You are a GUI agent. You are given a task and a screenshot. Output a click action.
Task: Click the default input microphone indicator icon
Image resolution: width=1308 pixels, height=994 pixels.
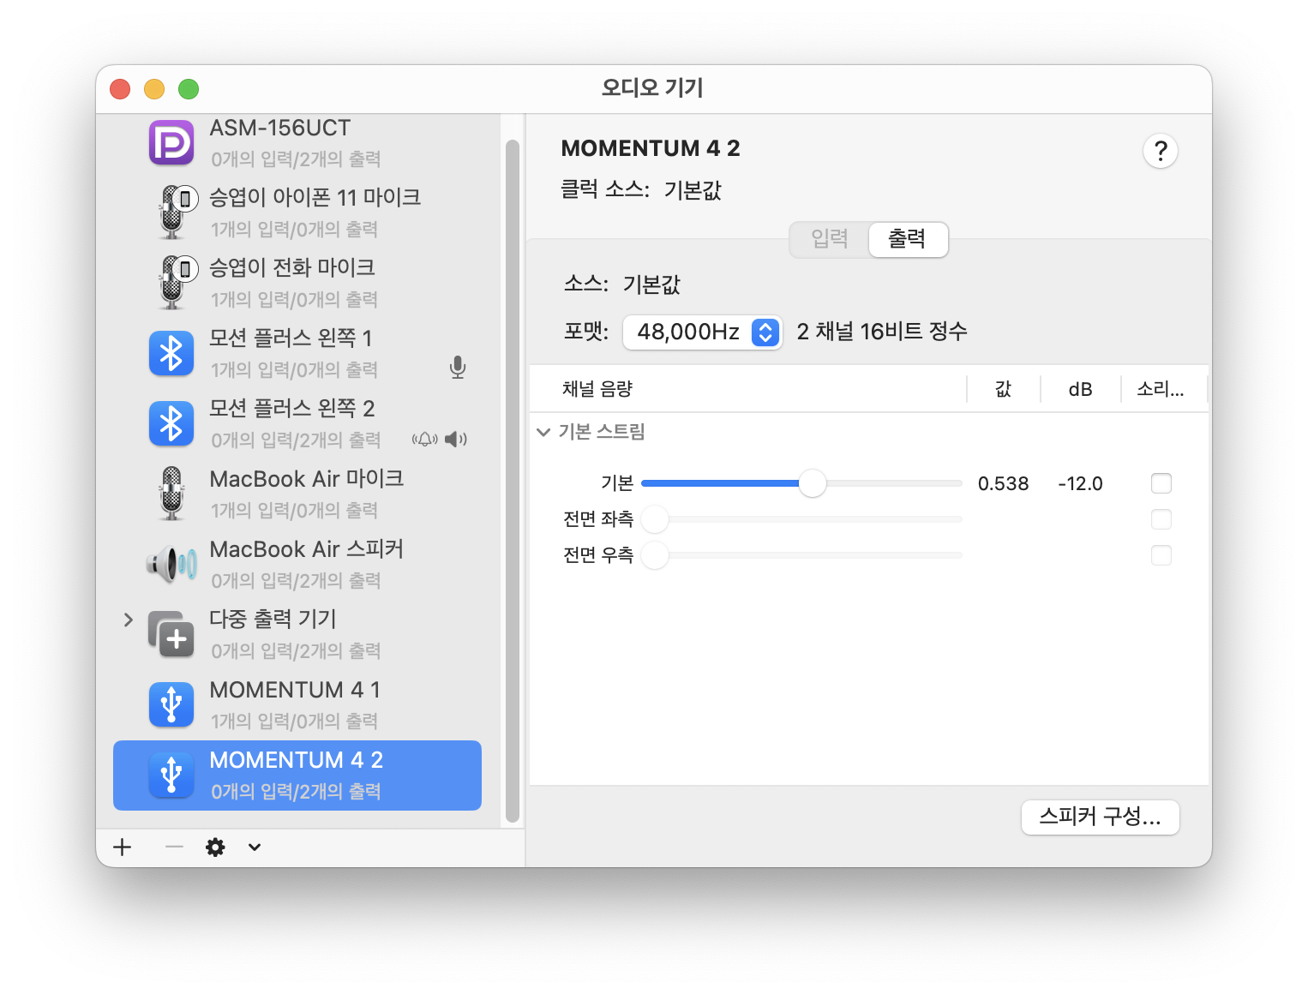pyautogui.click(x=458, y=368)
